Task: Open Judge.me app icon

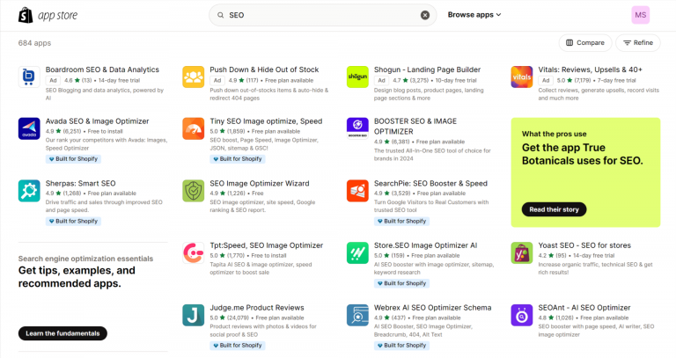Action: coord(193,315)
